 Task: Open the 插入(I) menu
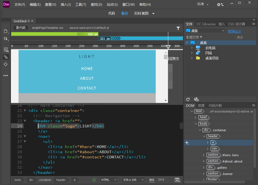pyautogui.click(x=66, y=5)
